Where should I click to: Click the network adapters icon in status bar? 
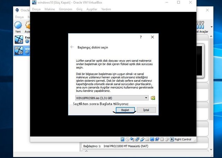click(137, 139)
